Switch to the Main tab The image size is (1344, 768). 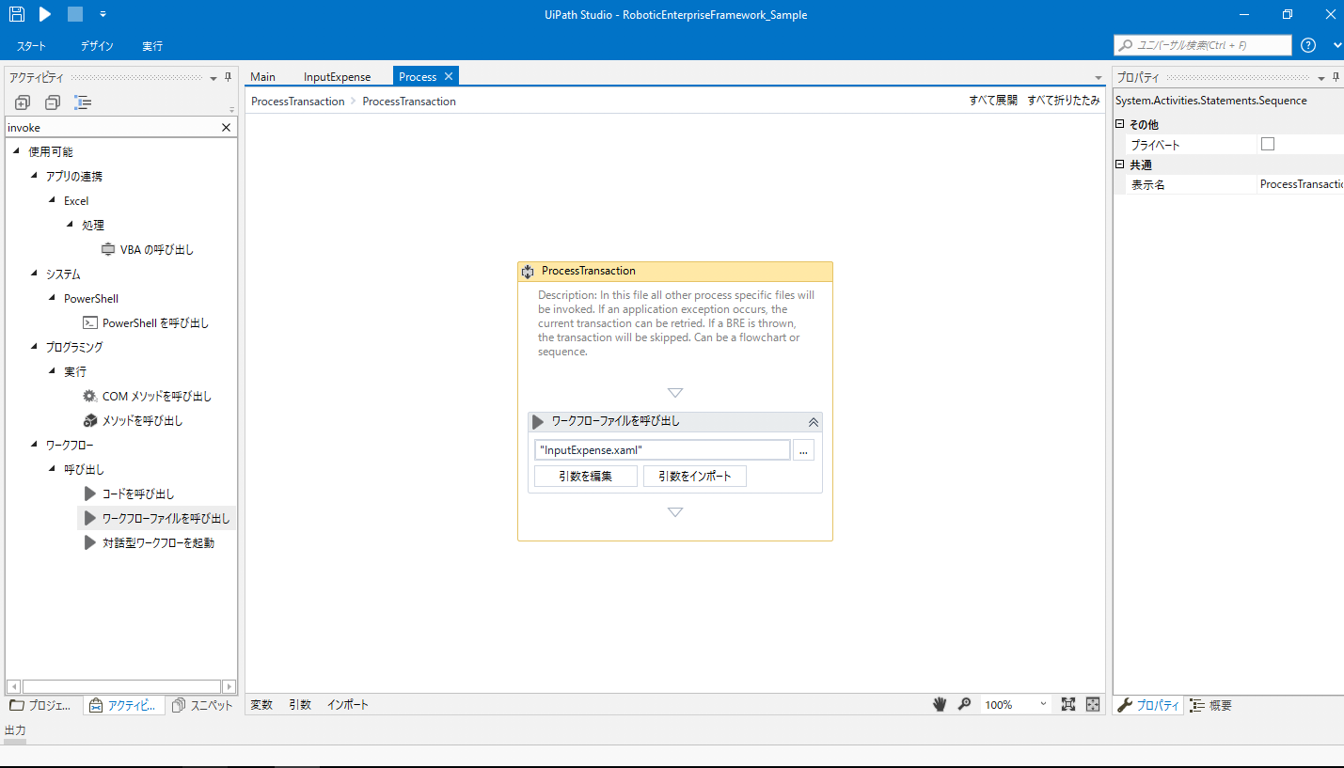tap(263, 77)
